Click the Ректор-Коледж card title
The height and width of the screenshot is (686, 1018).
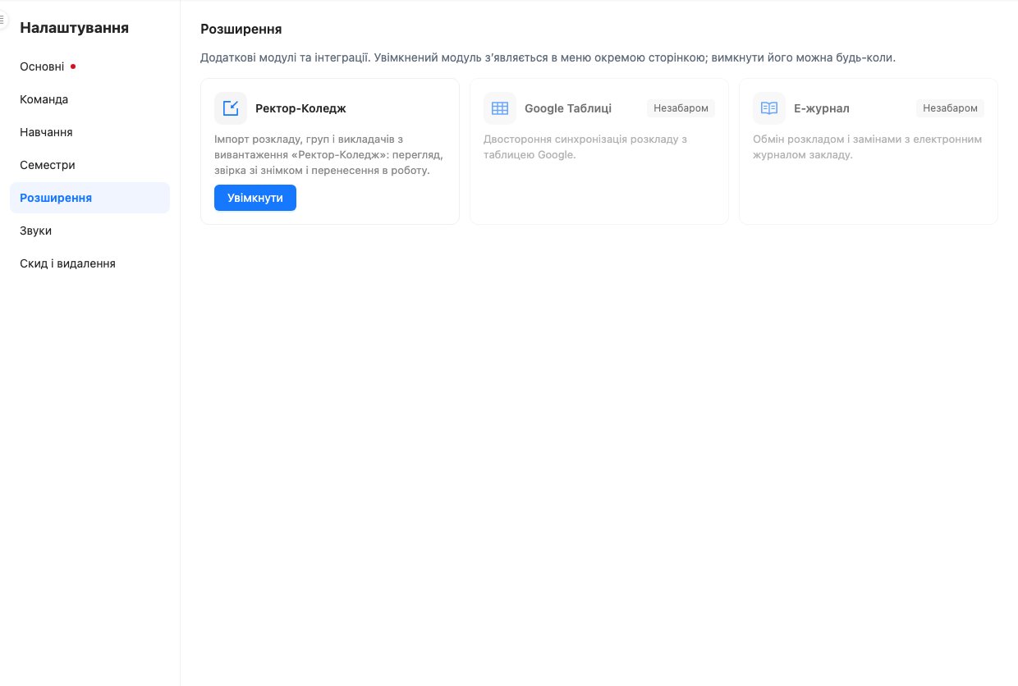[x=300, y=108]
